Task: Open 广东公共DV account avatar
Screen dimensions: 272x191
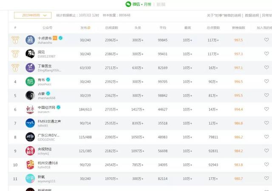Action: click(30, 137)
